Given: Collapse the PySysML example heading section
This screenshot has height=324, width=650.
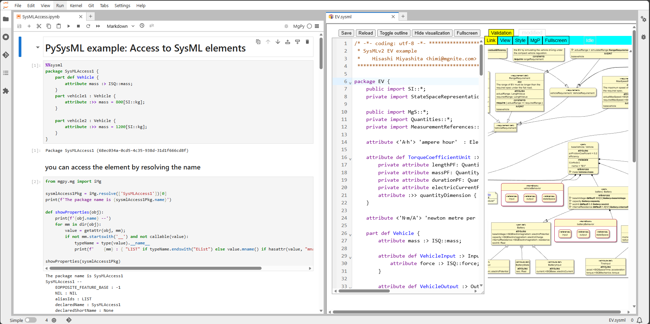Looking at the screenshot, I should [x=38, y=47].
